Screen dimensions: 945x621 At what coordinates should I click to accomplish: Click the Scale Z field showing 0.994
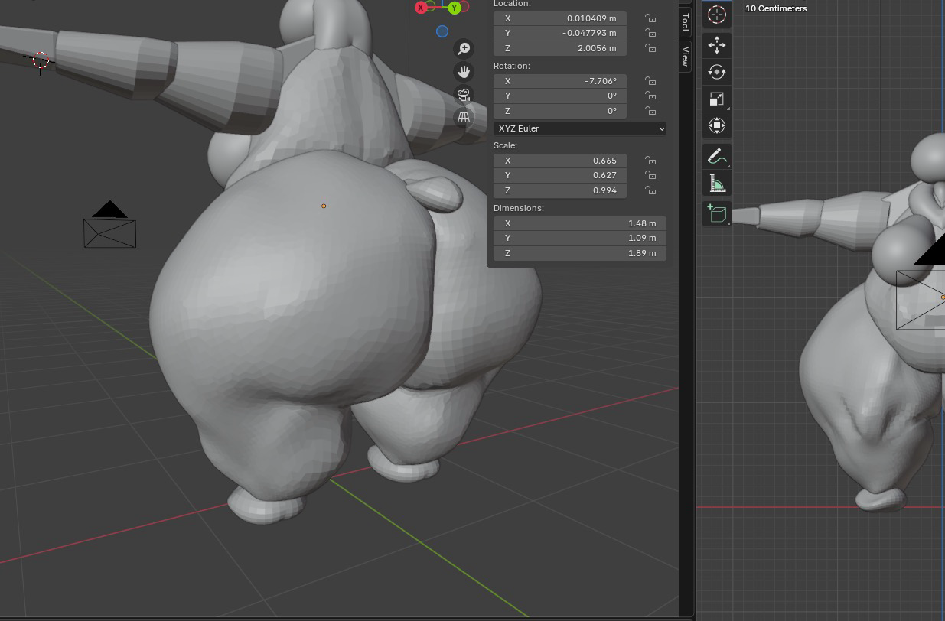[x=560, y=190]
